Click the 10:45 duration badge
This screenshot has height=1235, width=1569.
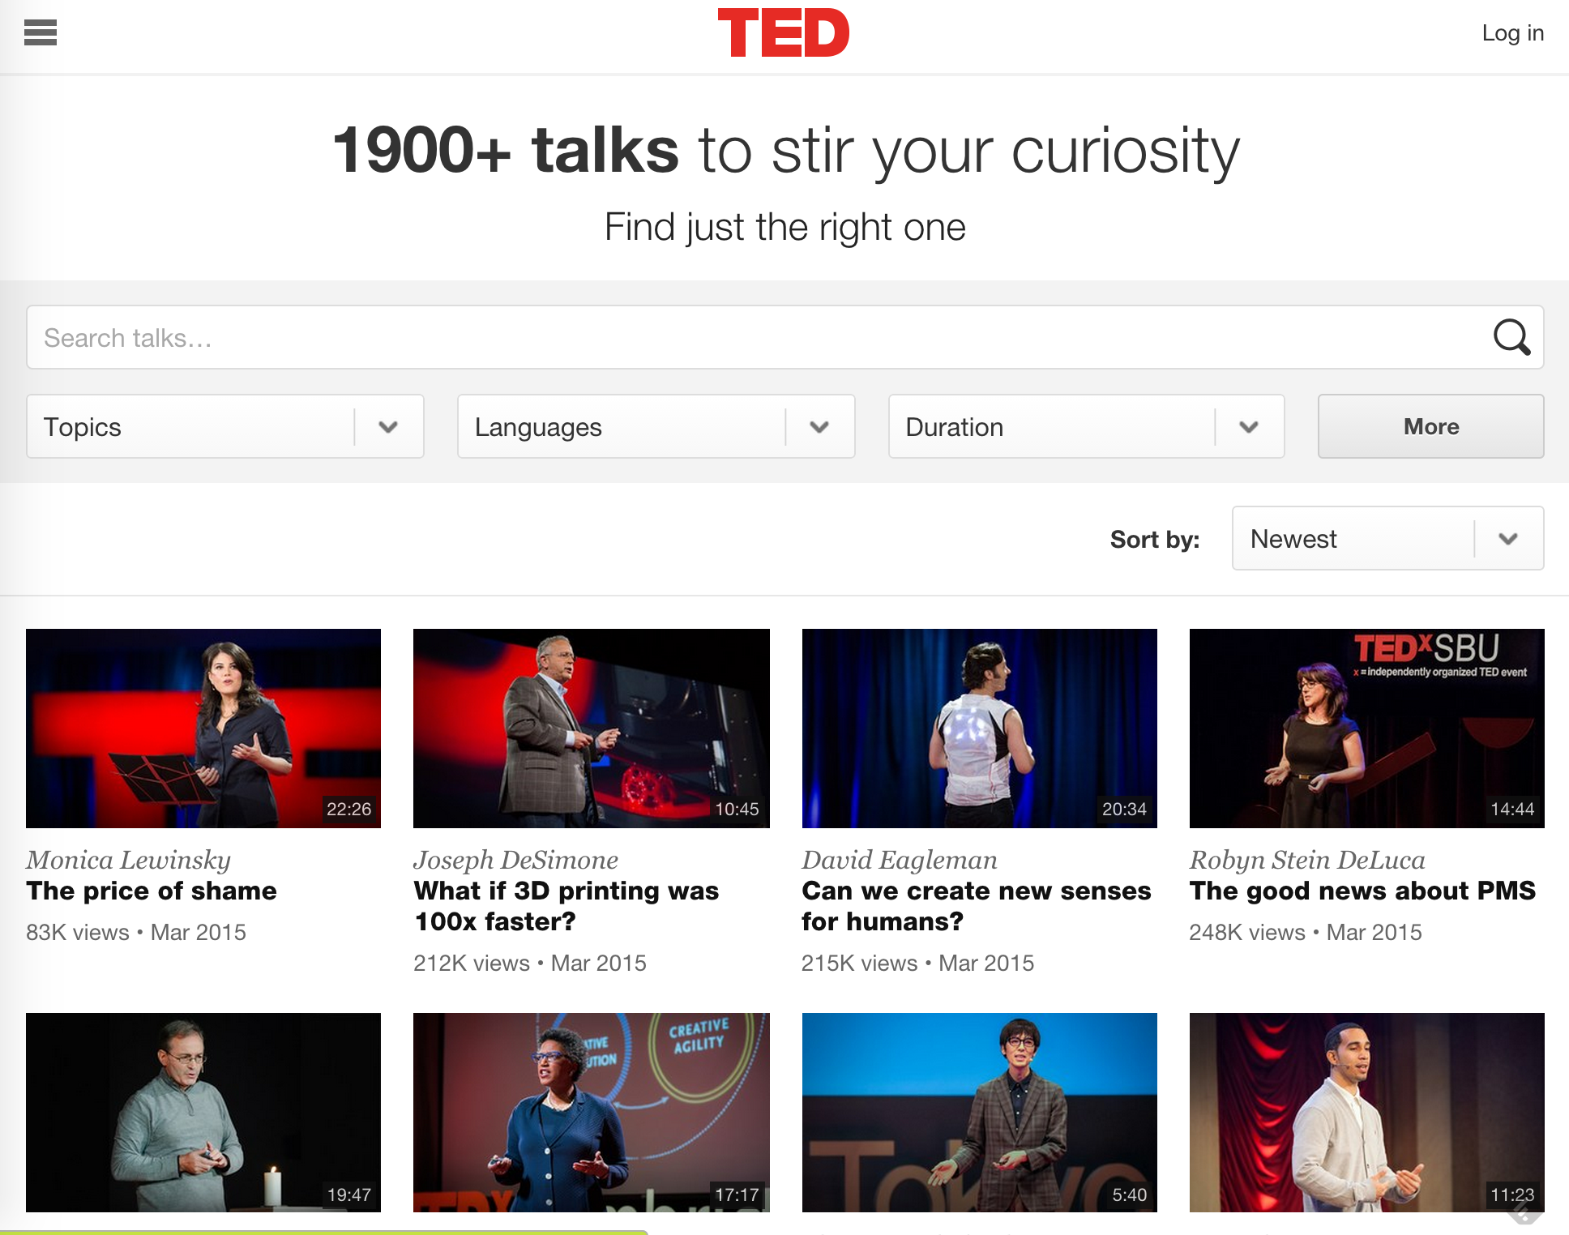pyautogui.click(x=737, y=809)
